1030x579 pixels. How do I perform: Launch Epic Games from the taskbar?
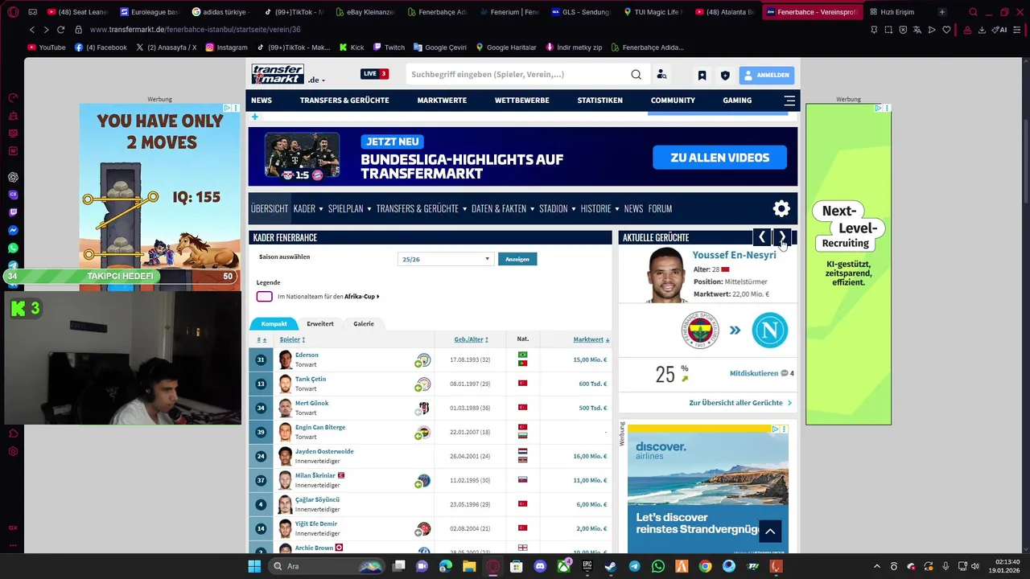(x=587, y=566)
